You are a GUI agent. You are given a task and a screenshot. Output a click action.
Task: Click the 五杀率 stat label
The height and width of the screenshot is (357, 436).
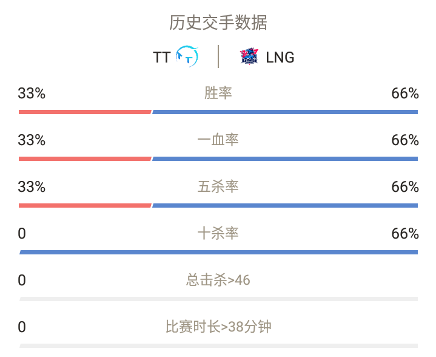(x=218, y=186)
